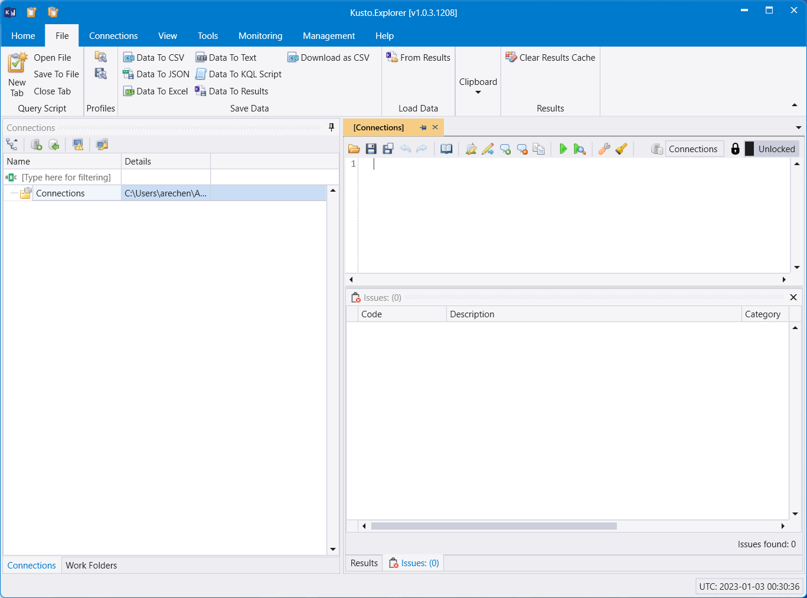
Task: Click the save-all double disk icon
Action: [388, 149]
